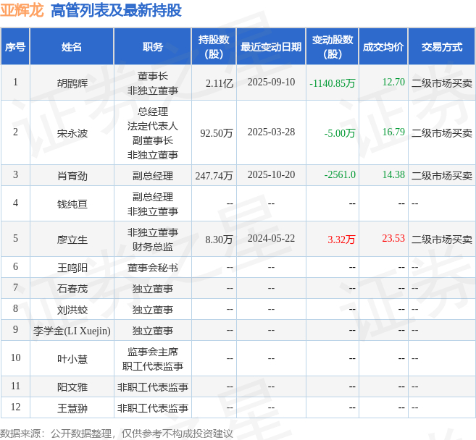Select the 职务 column header
Viewport: 476px width, 440px height.
point(153,47)
